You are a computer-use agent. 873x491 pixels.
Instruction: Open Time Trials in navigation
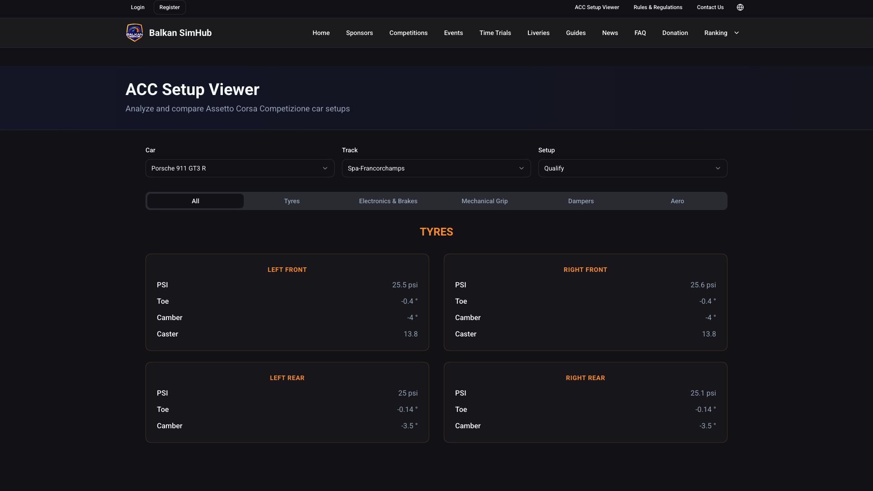click(x=495, y=33)
